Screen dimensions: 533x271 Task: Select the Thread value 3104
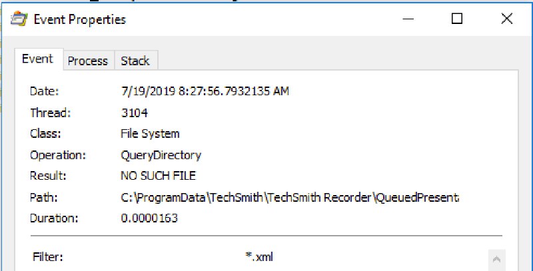tap(135, 113)
